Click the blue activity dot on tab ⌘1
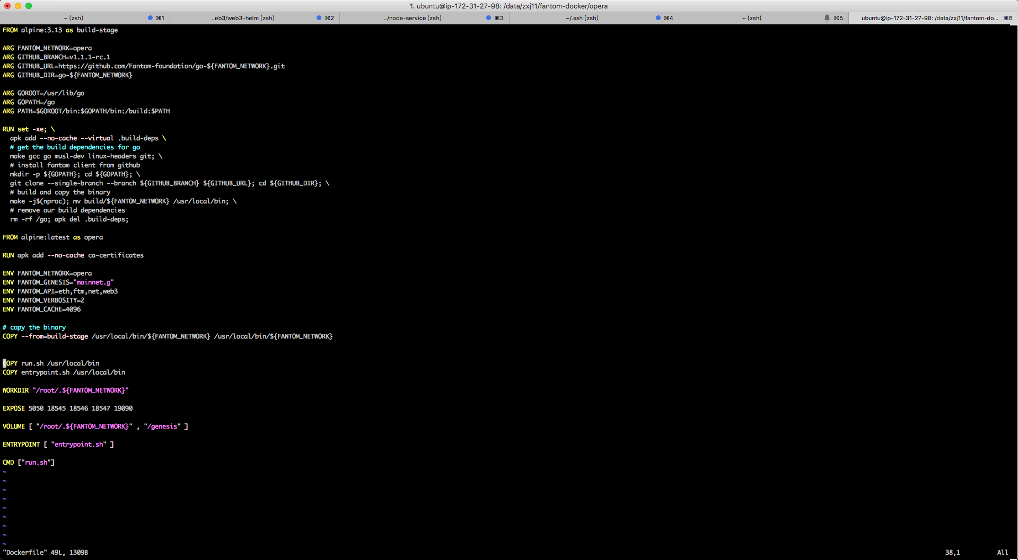The image size is (1018, 560). point(150,17)
